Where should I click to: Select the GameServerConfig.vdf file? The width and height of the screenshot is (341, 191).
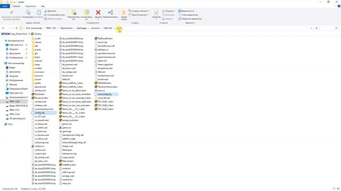pyautogui.click(x=72, y=135)
